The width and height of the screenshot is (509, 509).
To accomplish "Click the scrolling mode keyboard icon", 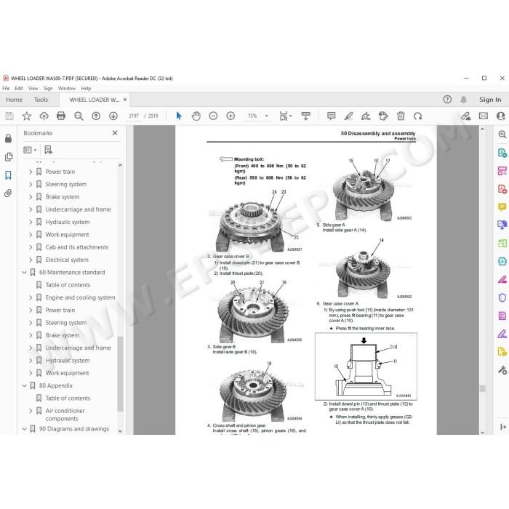I will click(x=305, y=116).
